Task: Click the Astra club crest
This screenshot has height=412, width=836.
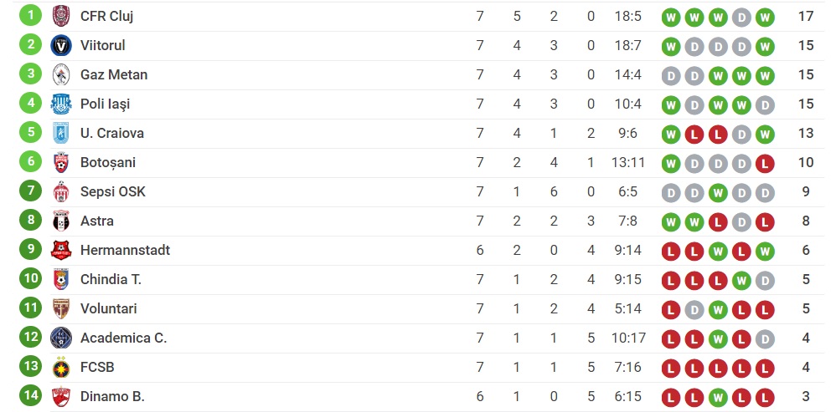Action: click(61, 221)
